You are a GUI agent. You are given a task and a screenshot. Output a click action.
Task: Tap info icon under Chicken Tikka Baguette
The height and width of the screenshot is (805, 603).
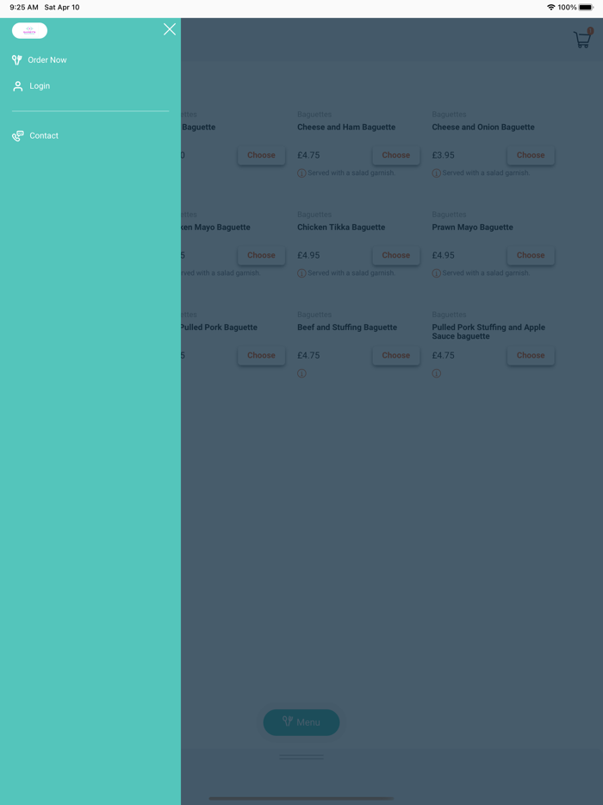(x=301, y=273)
